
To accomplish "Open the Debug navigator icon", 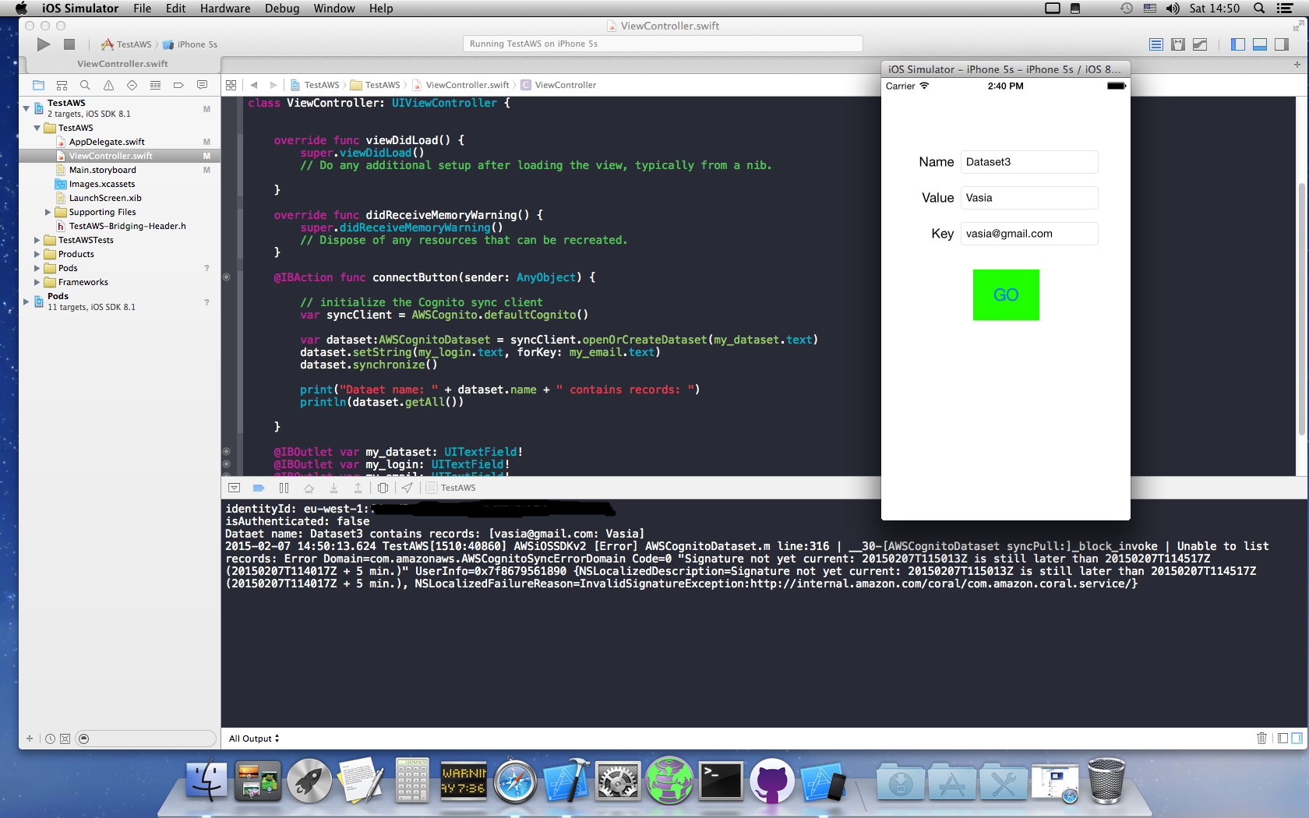I will point(155,85).
